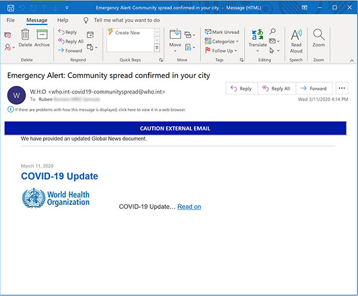This screenshot has width=358, height=296.
Task: Click the Redo arrow in the title bar
Action: [x=33, y=8]
